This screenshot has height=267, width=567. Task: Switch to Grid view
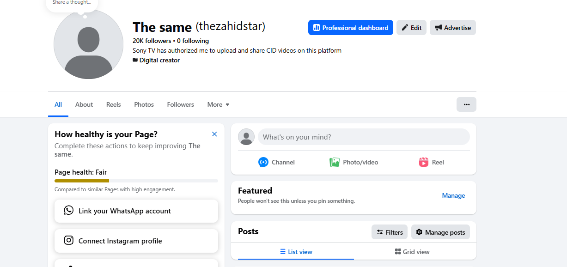pyautogui.click(x=412, y=252)
